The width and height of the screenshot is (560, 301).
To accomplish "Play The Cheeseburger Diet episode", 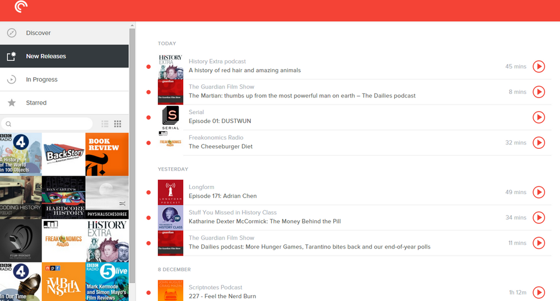I will point(538,143).
